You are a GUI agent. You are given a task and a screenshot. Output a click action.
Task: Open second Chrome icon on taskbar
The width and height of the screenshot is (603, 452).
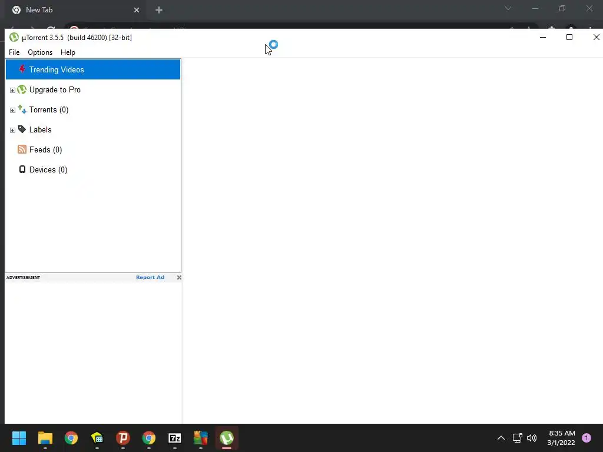(149, 438)
